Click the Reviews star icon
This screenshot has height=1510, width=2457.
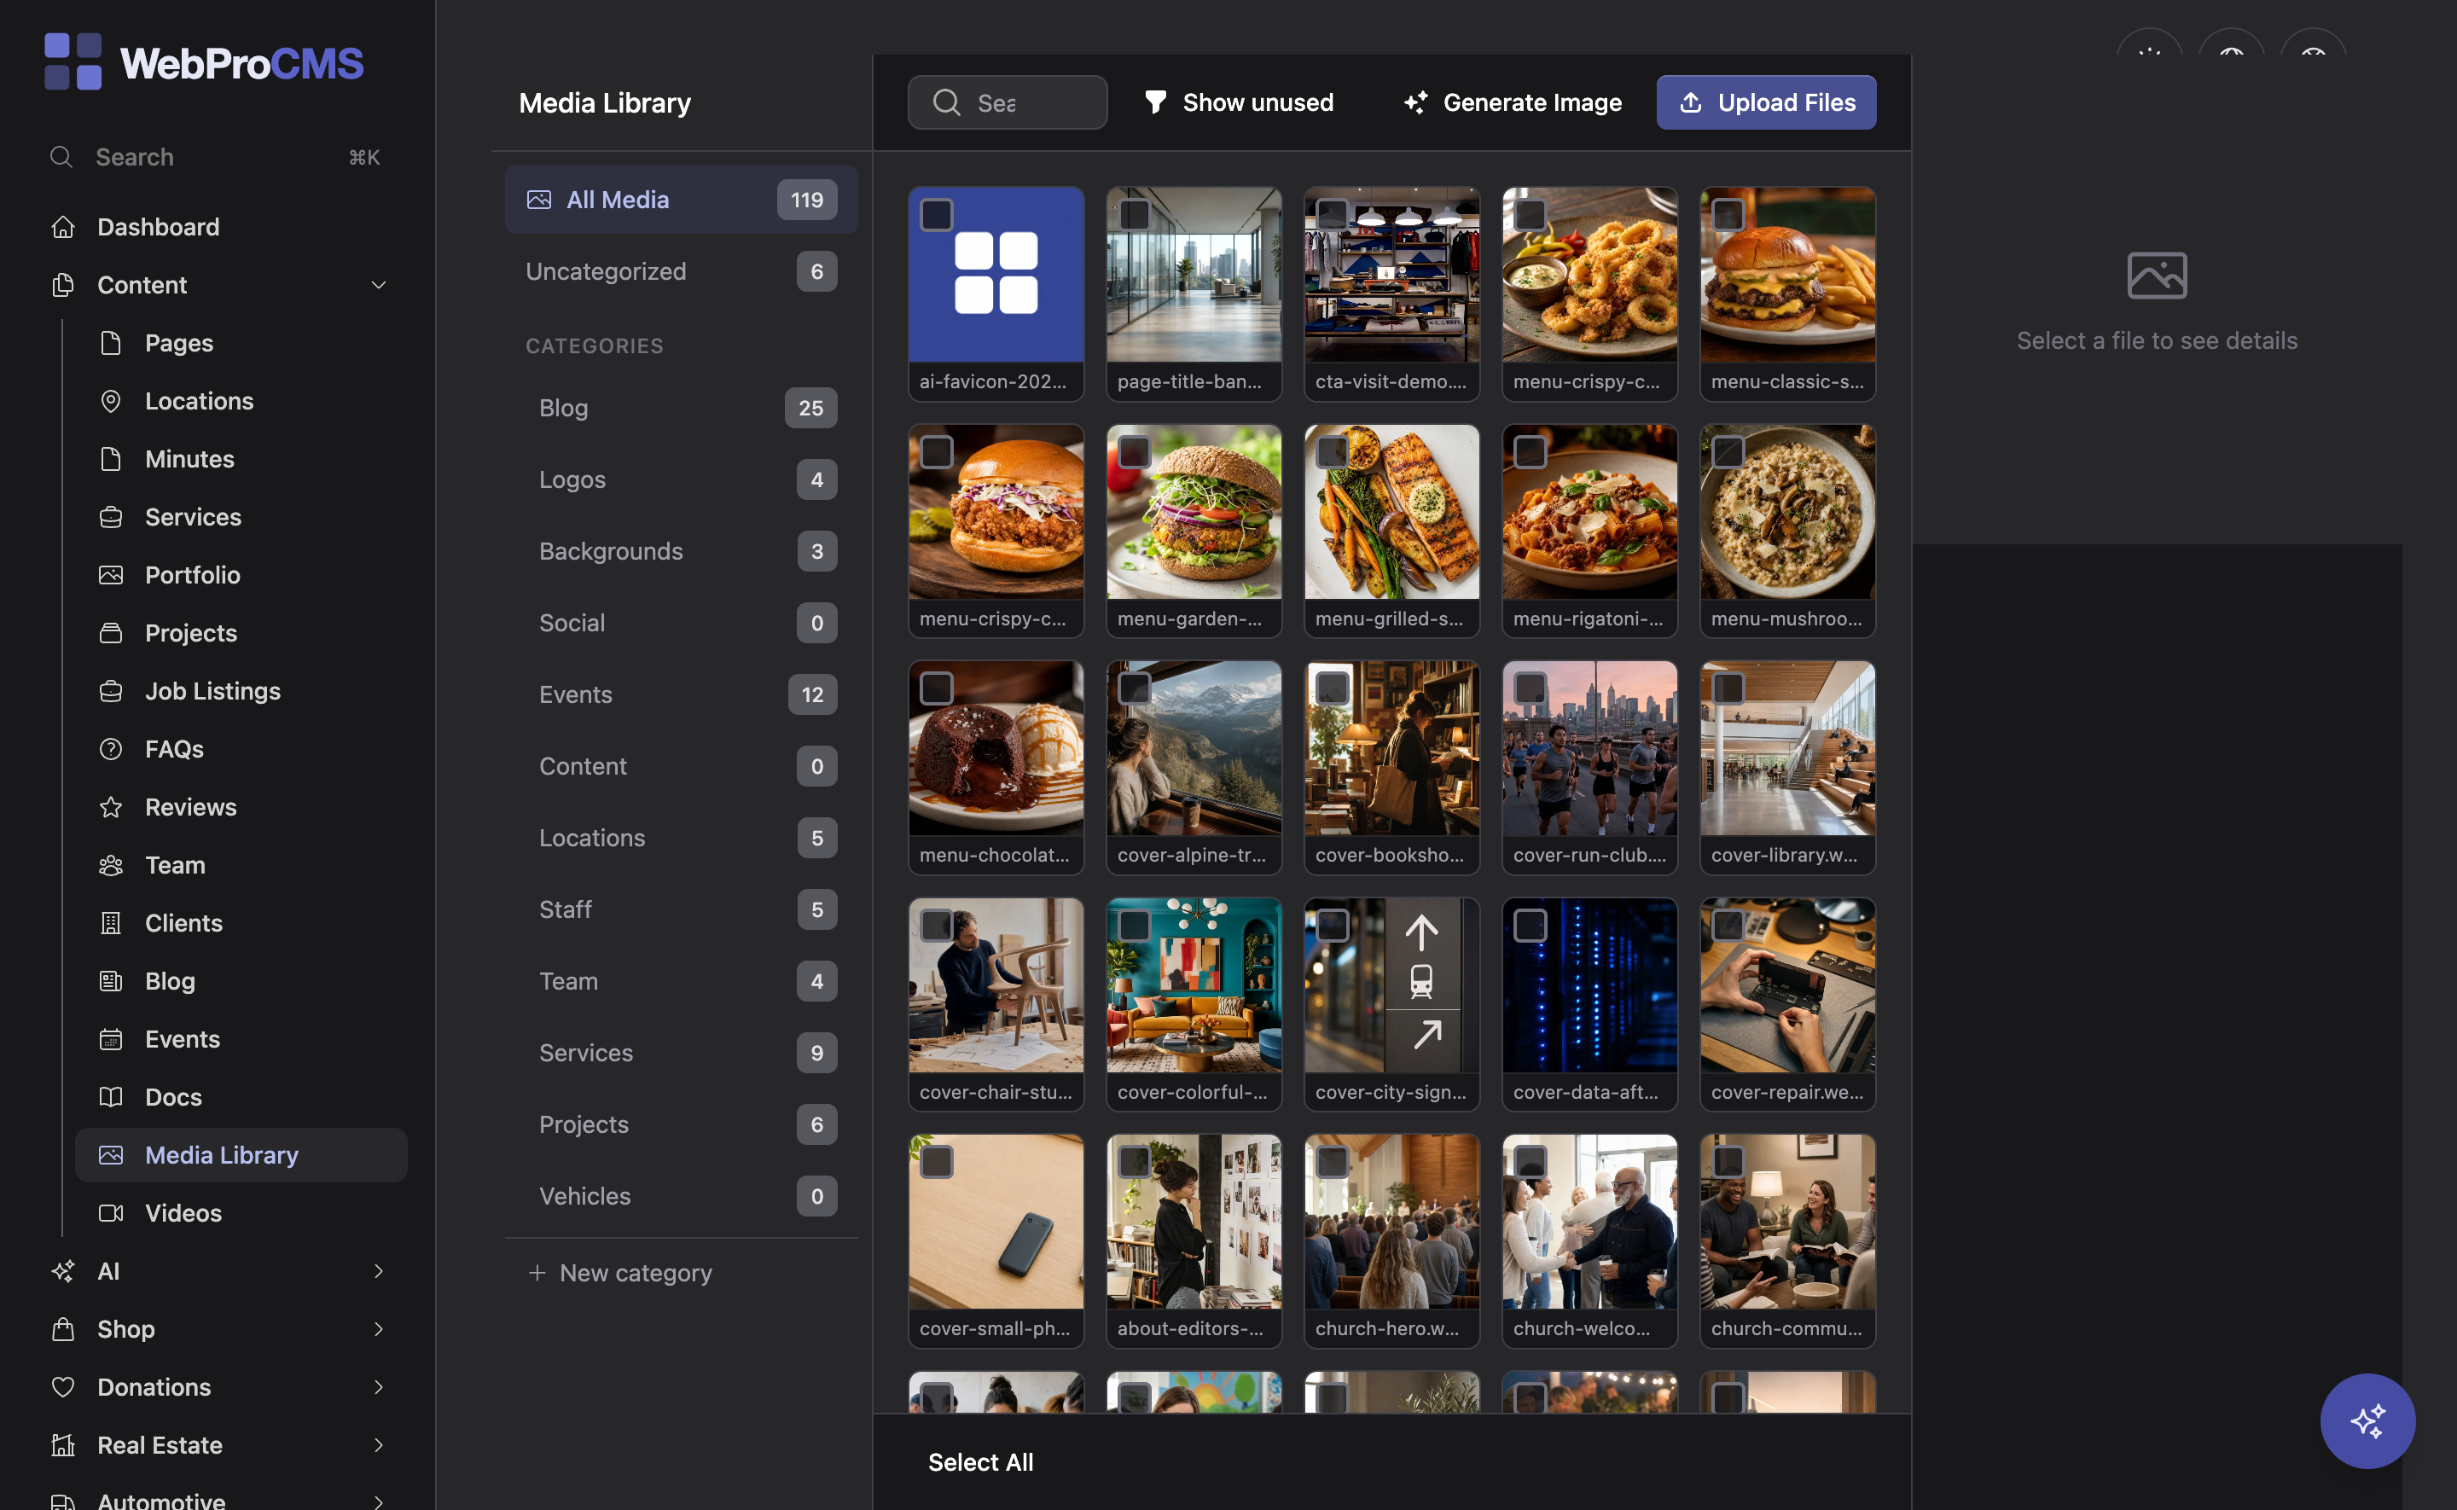tap(111, 806)
